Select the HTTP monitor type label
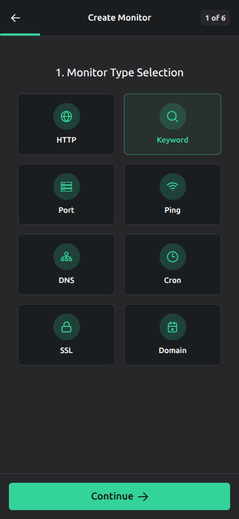 (x=67, y=140)
